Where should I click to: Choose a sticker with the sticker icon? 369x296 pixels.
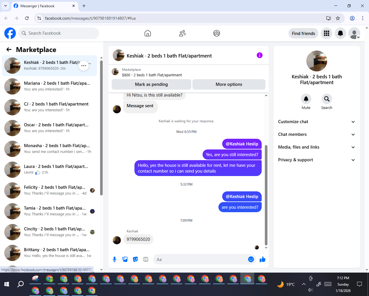(135, 259)
